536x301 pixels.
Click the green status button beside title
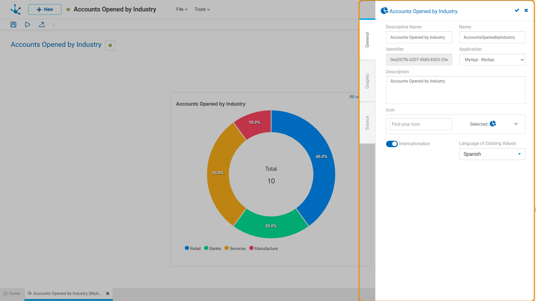click(x=110, y=45)
